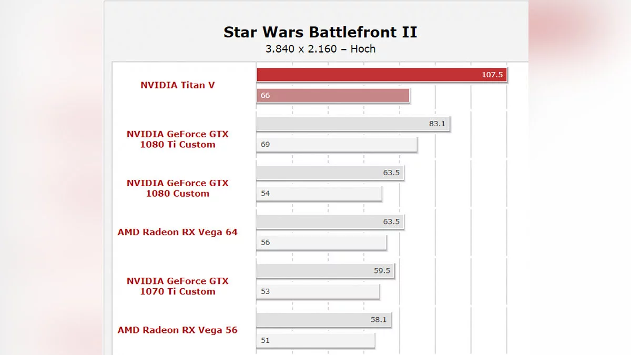
Task: Select the GTX 1080 Ti 69 bar
Action: coord(337,144)
